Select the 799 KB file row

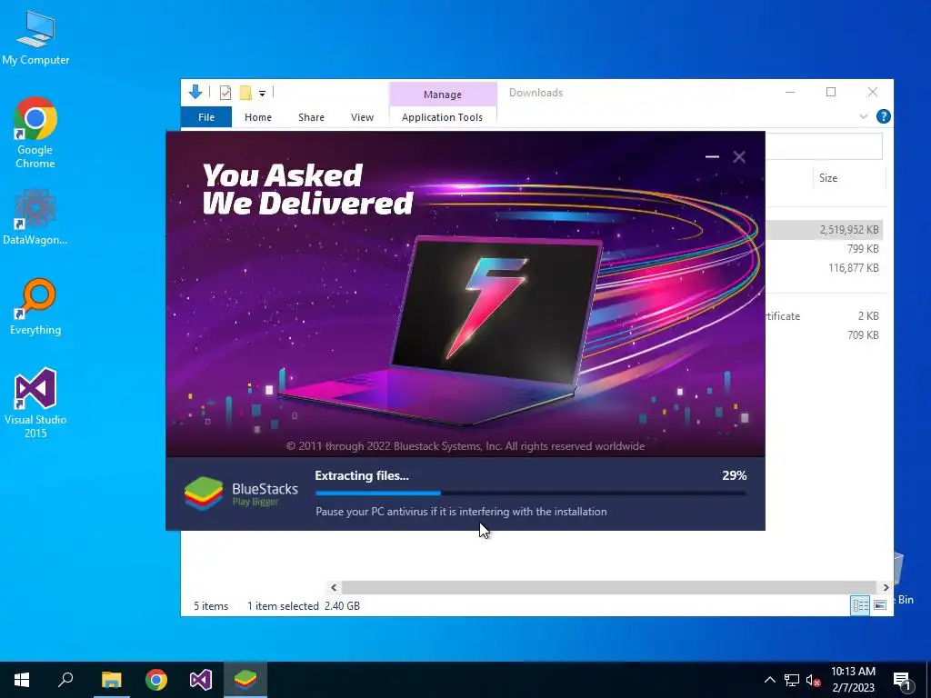(x=825, y=249)
